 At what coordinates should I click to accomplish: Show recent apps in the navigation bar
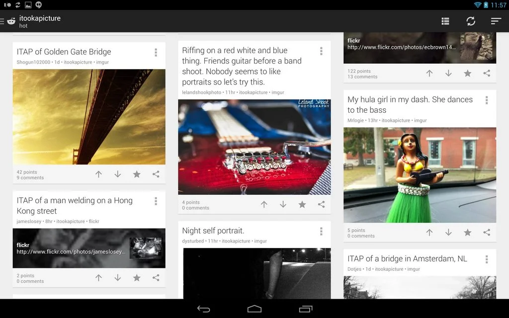306,309
